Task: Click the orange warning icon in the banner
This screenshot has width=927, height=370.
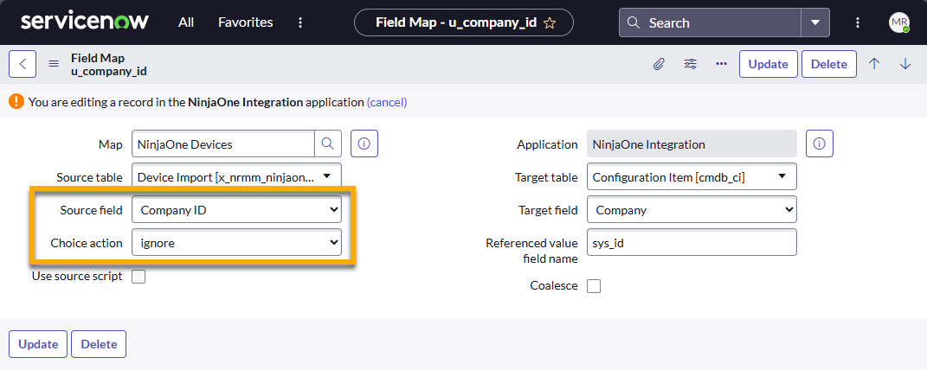Action: pos(16,102)
